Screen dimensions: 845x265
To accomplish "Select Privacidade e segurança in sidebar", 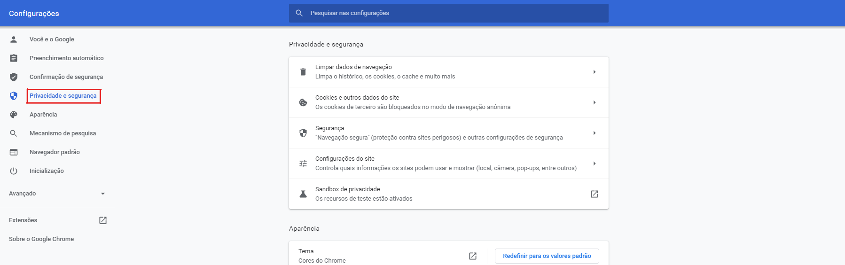I will 63,96.
